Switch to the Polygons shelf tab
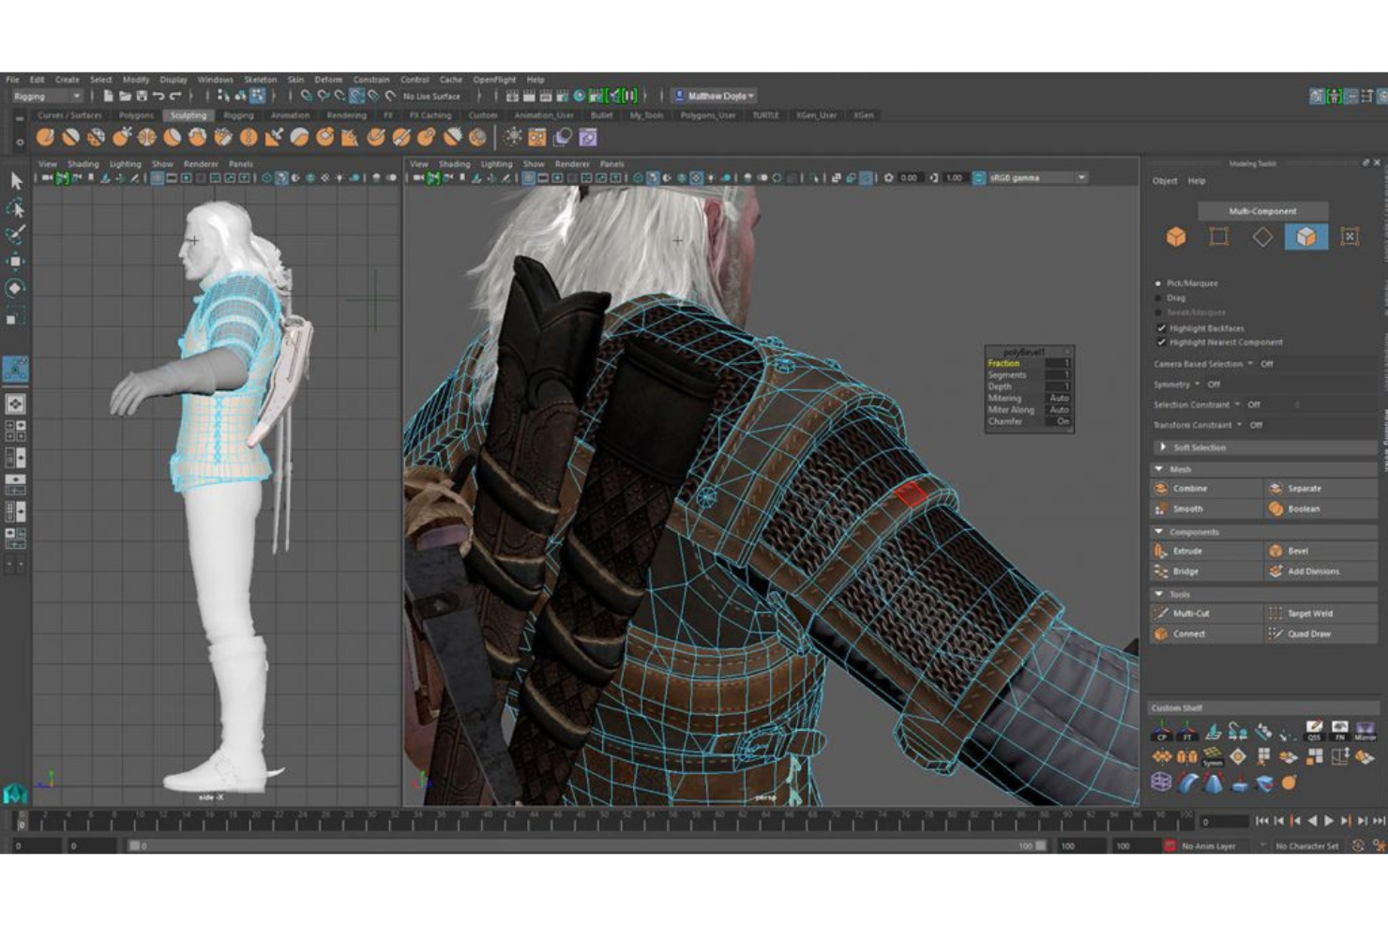Image resolution: width=1388 pixels, height=926 pixels. [136, 115]
